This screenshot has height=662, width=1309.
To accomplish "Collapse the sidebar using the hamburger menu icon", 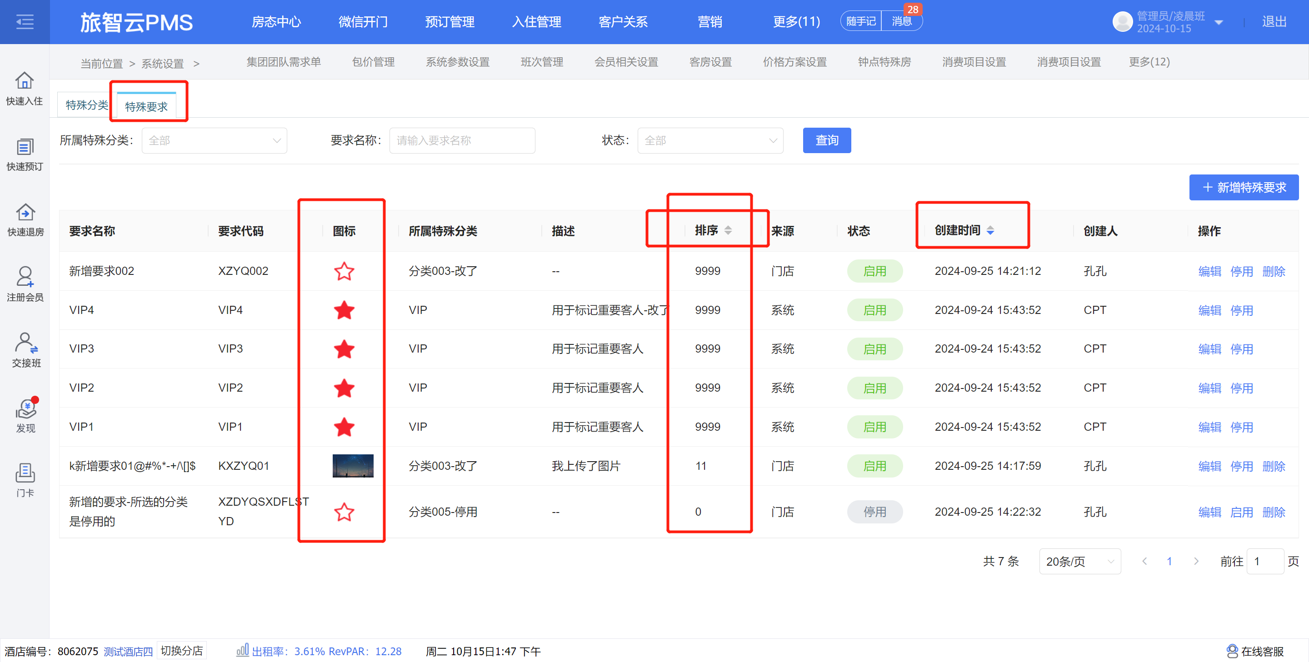I will click(25, 22).
